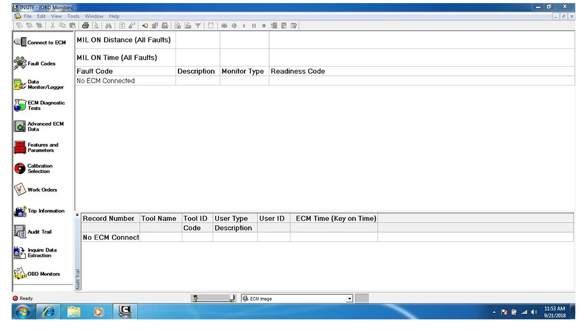Click the camera snapshot toolbar icon
The image size is (587, 331).
224,26
